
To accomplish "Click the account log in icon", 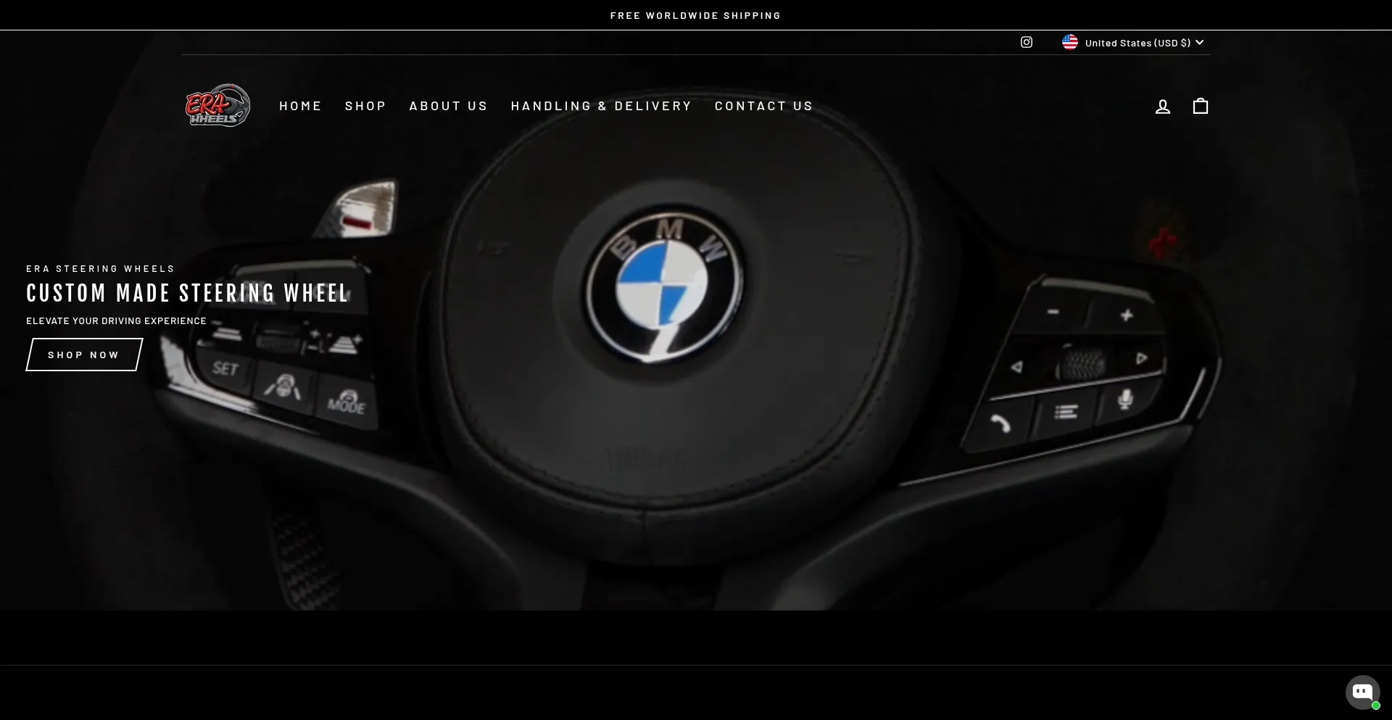I will click(1162, 107).
